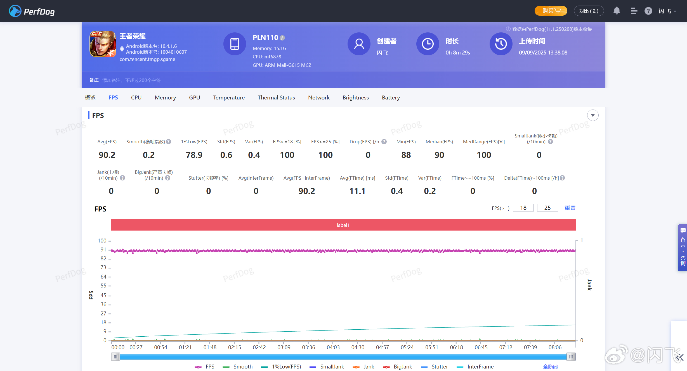Click the Avg(FTime) value 11.1
This screenshot has height=371, width=687.
357,191
